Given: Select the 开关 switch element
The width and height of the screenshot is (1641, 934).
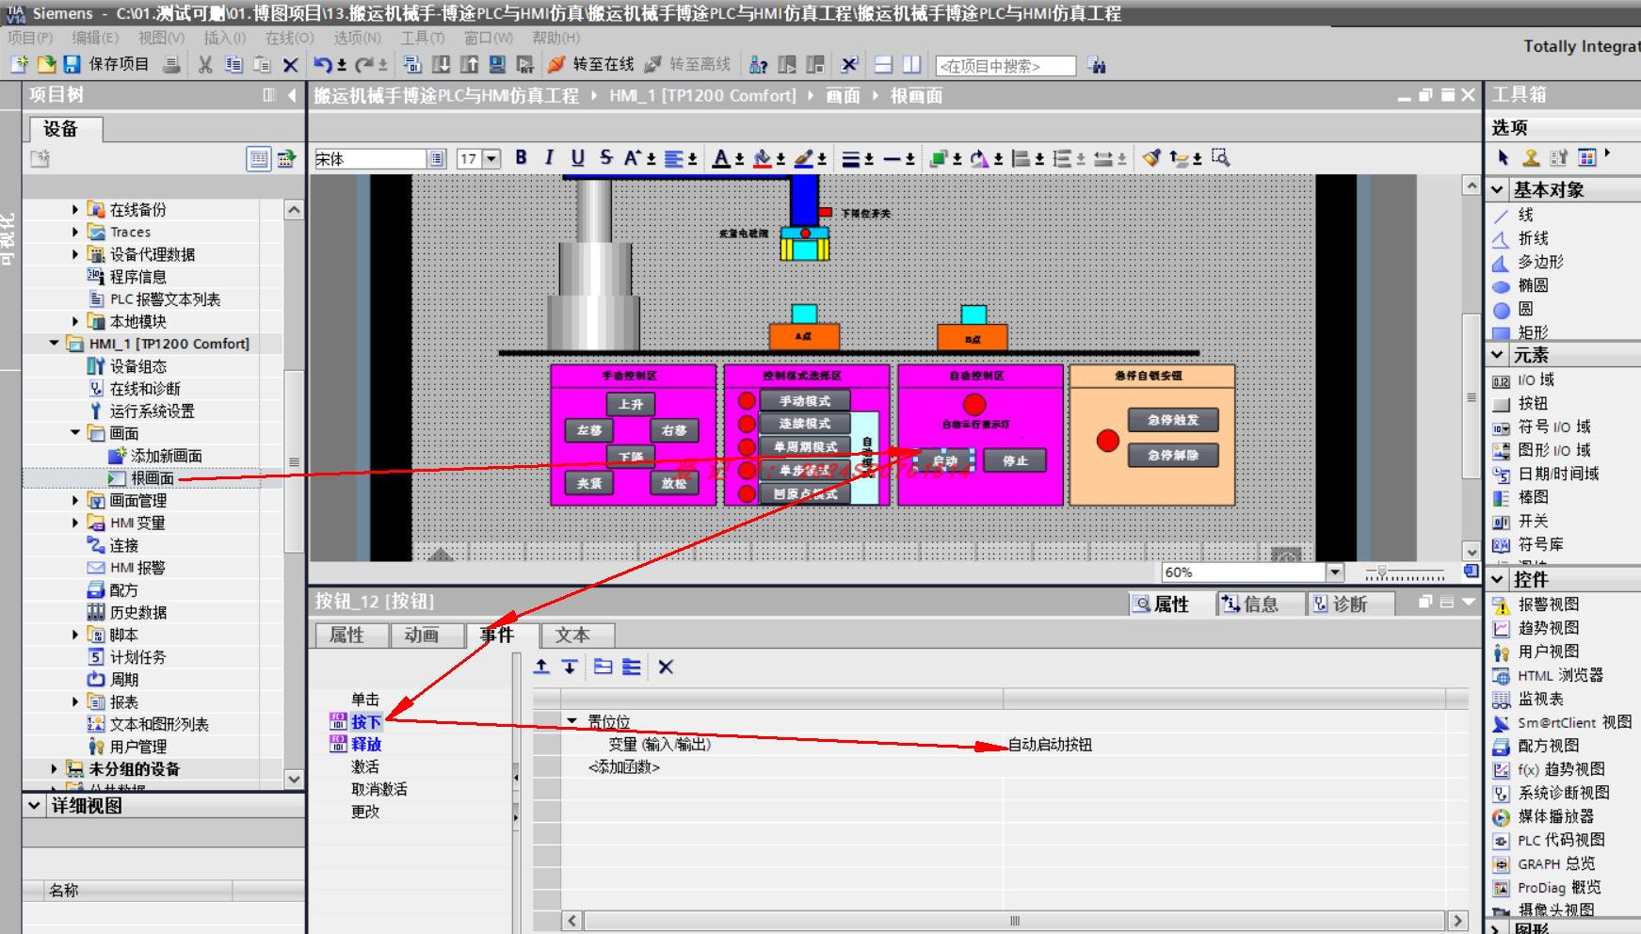Looking at the screenshot, I should coord(1533,521).
